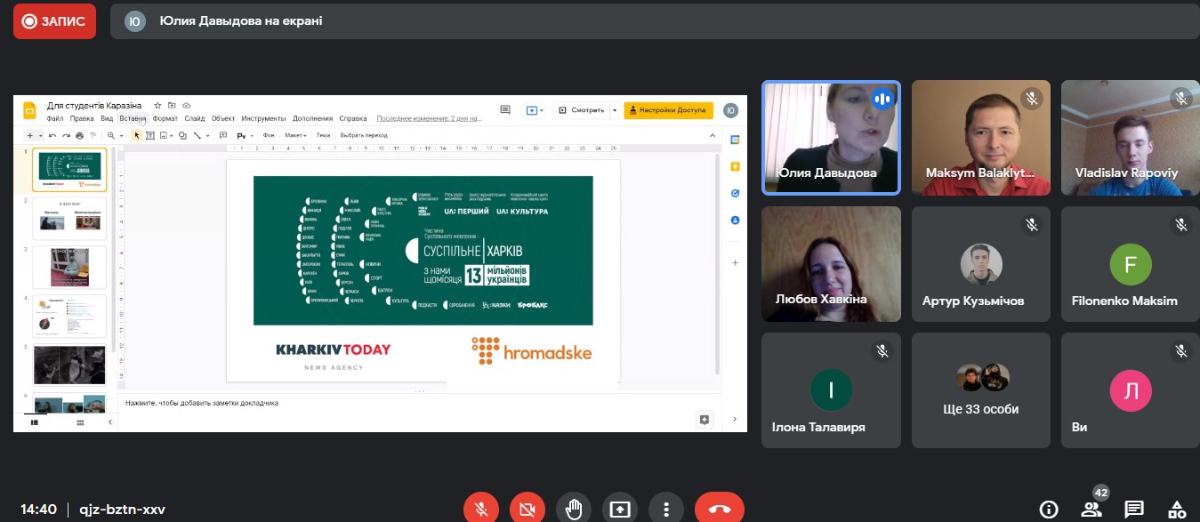Image resolution: width=1200 pixels, height=522 pixels.
Task: Click the Настройки Доступа share button
Action: [x=669, y=110]
